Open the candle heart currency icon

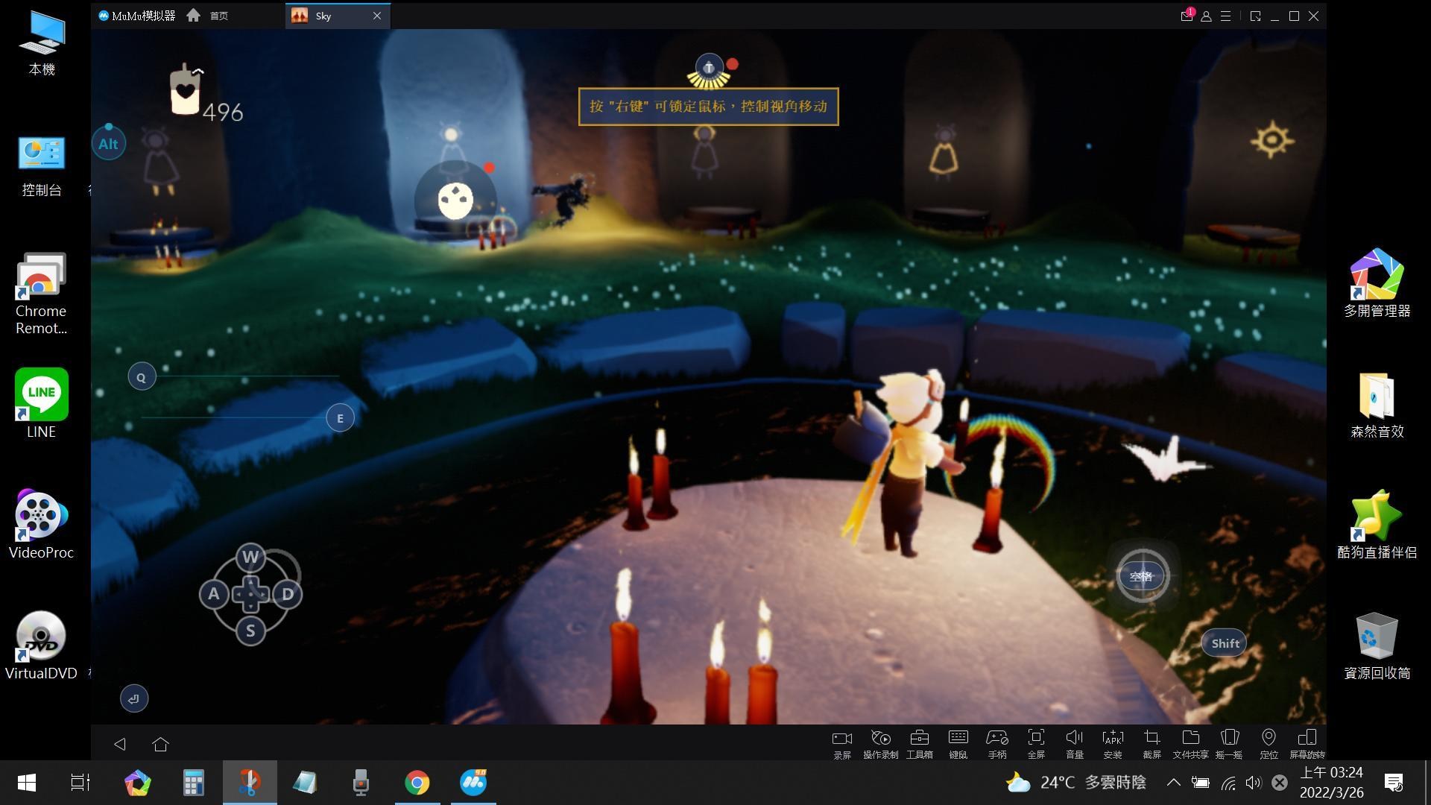click(186, 90)
